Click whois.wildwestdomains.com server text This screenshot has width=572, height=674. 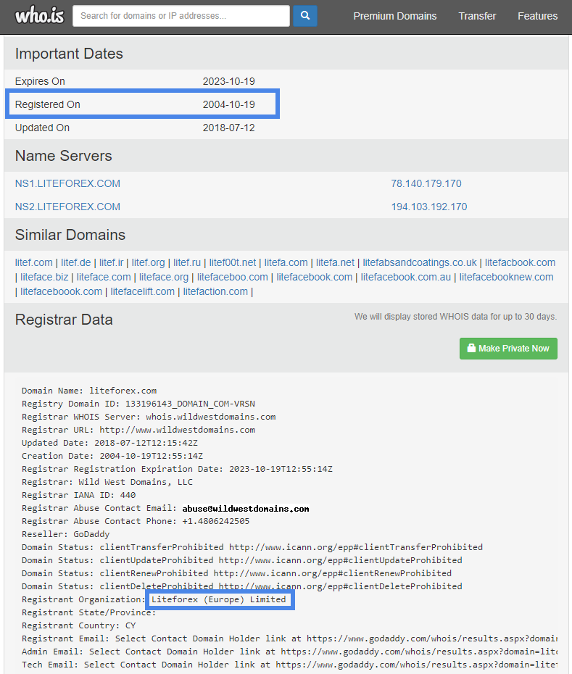pyautogui.click(x=211, y=417)
